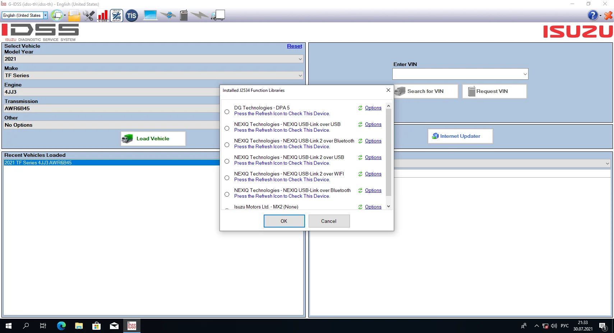
Task: Expand the dropdown arrow beside the globe truck icon
Action: click(x=65, y=16)
